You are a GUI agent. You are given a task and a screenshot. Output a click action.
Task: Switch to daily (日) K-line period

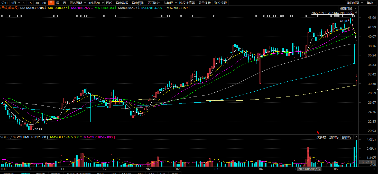click(x=51, y=3)
